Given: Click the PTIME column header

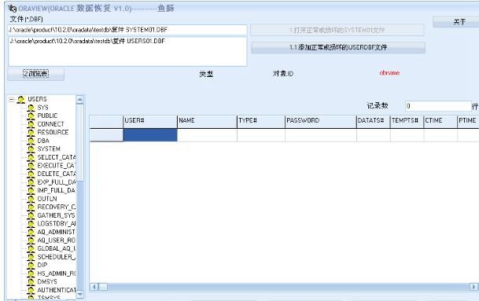Looking at the screenshot, I should click(468, 121).
